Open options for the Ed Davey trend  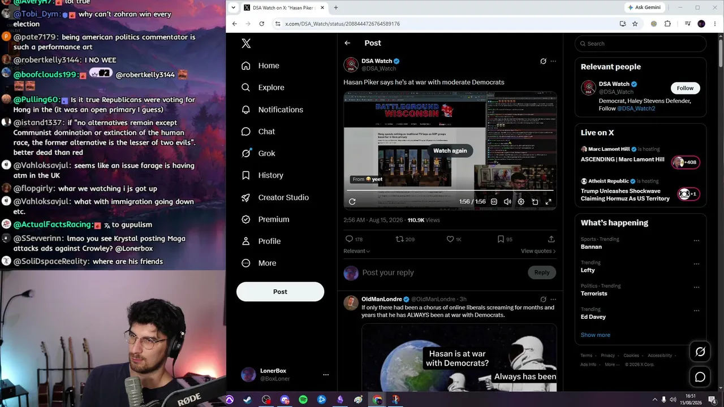pos(696,310)
